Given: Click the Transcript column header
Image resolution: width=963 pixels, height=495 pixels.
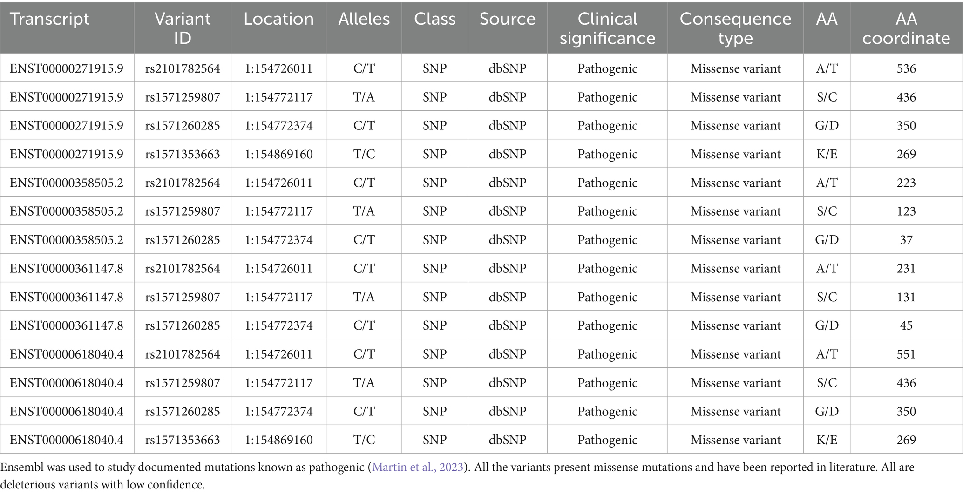Looking at the screenshot, I should [49, 19].
